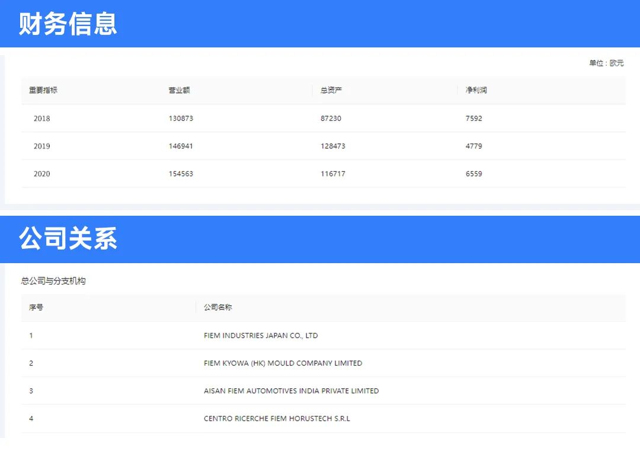Select the 重要指标 column header
The width and height of the screenshot is (640, 454).
click(43, 90)
